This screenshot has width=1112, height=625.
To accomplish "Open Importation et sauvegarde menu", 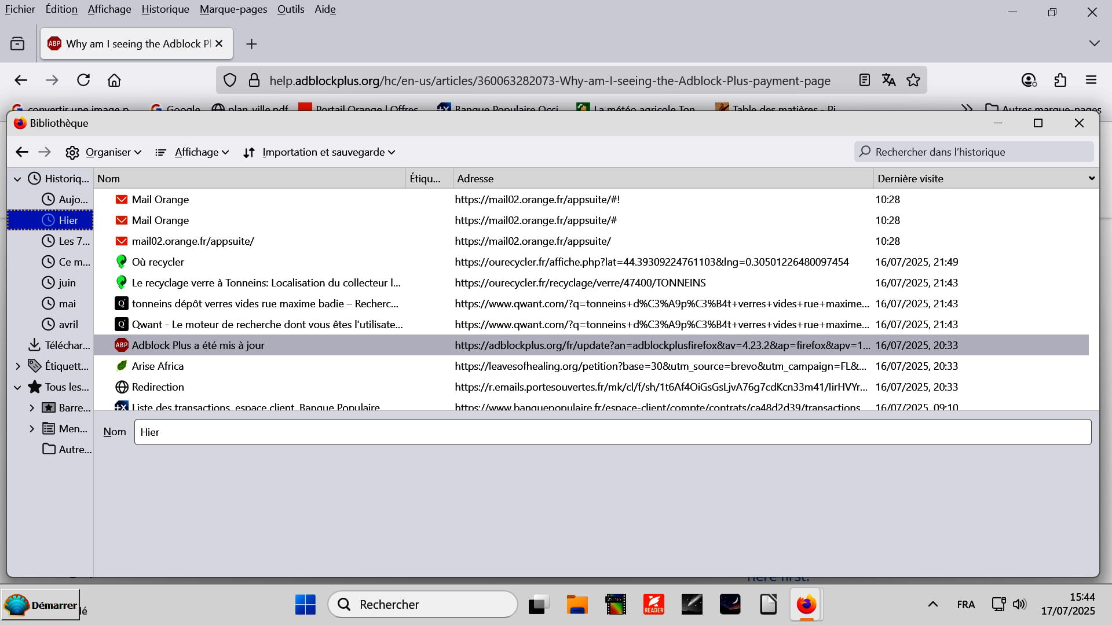I will tap(319, 152).
